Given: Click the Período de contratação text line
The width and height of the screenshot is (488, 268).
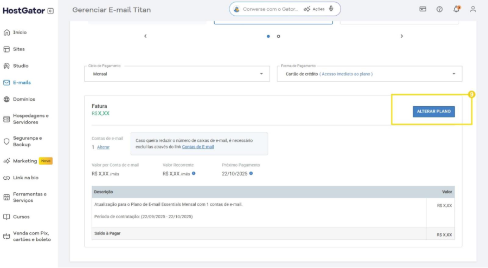Looking at the screenshot, I should tap(144, 217).
